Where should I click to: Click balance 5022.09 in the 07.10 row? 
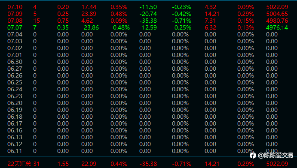point(277,7)
